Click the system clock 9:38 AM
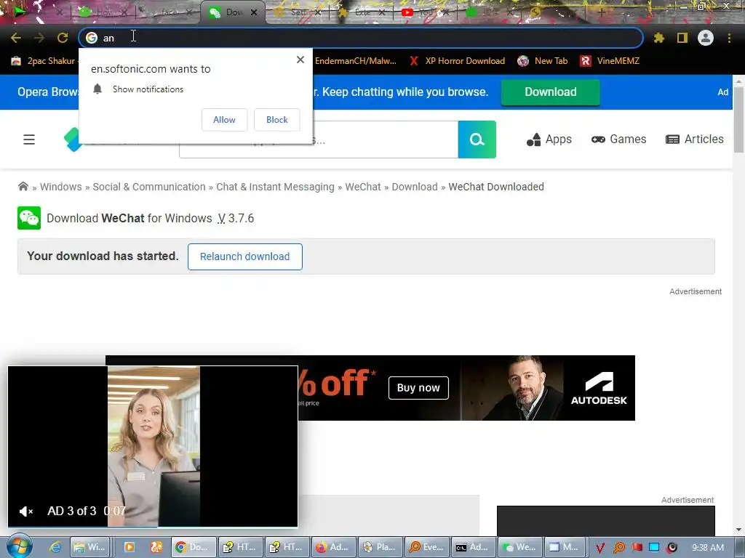745x558 pixels. point(707,548)
